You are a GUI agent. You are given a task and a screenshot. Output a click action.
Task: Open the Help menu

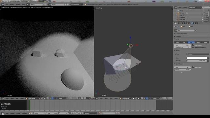click(x=24, y=4)
